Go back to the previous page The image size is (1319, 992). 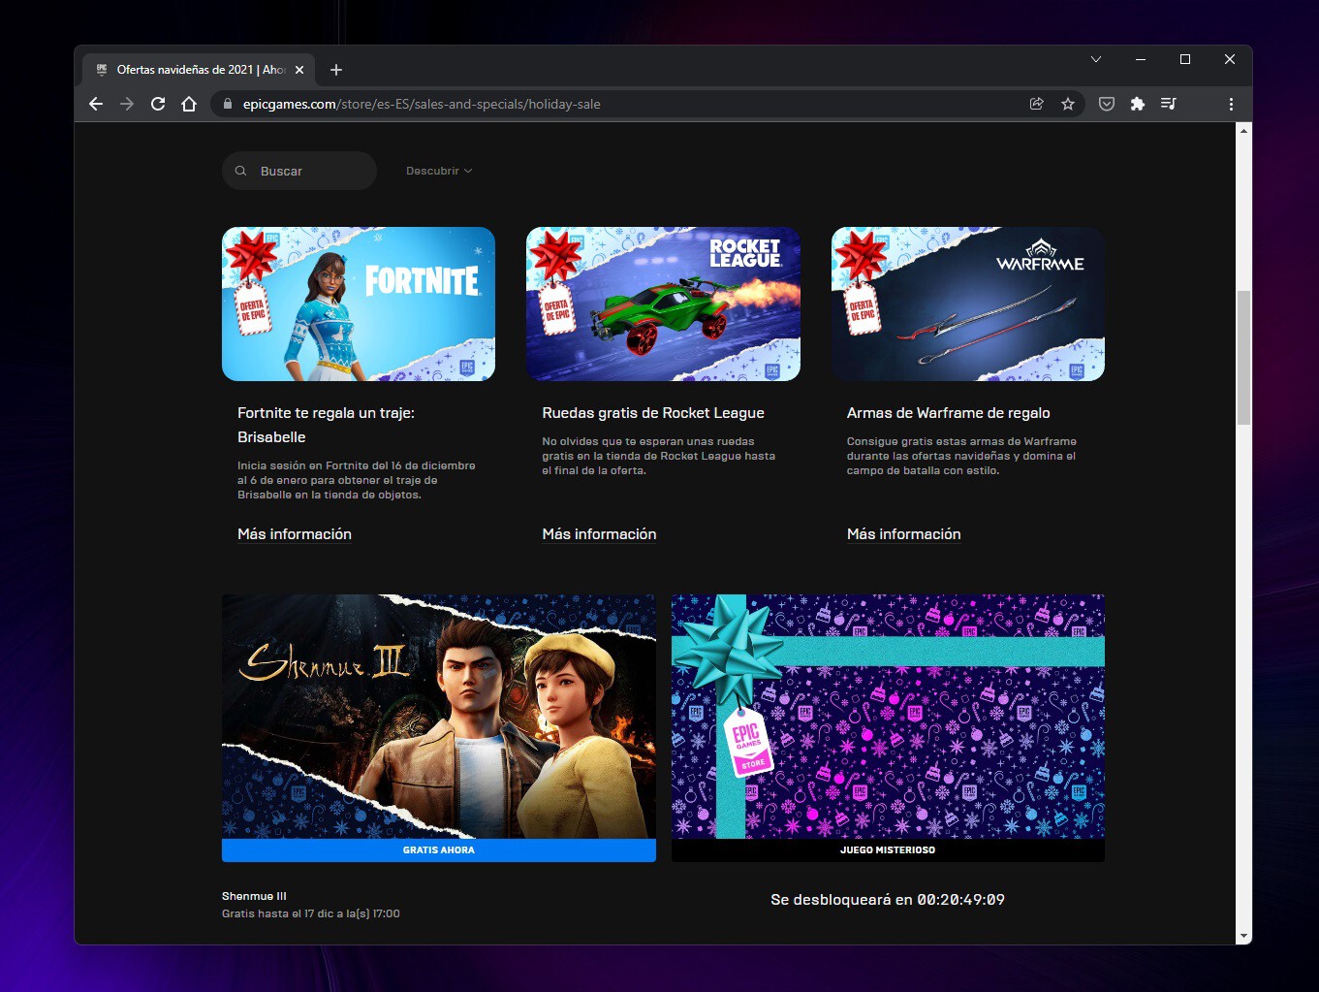click(x=96, y=104)
